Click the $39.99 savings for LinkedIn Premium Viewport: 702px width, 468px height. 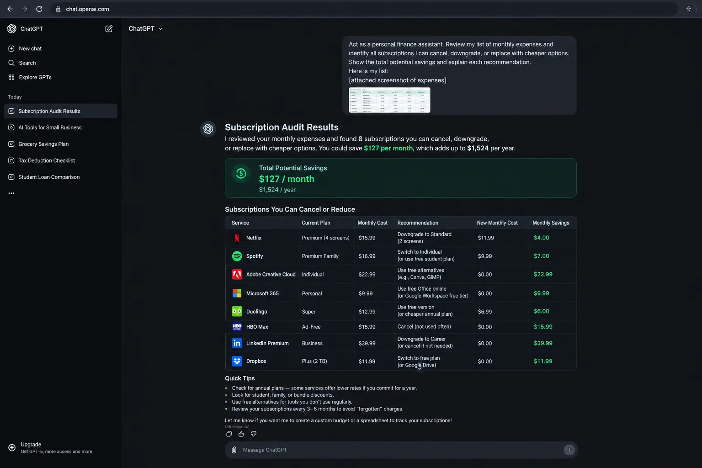543,343
